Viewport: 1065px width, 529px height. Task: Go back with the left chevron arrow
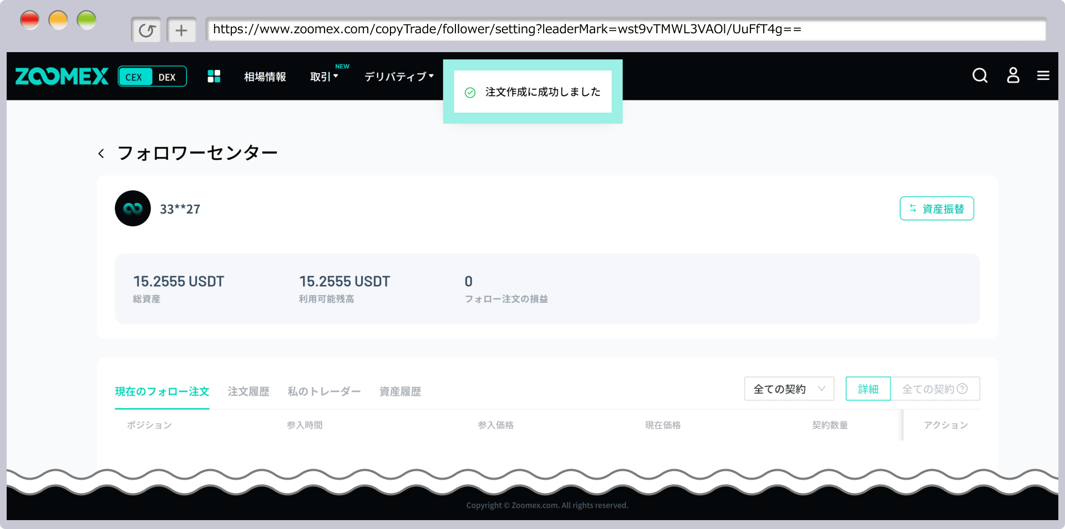[101, 154]
